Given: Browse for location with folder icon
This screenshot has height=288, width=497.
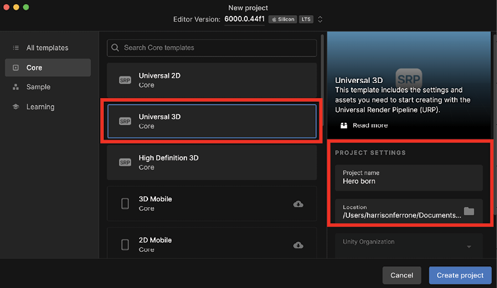Looking at the screenshot, I should click(469, 211).
